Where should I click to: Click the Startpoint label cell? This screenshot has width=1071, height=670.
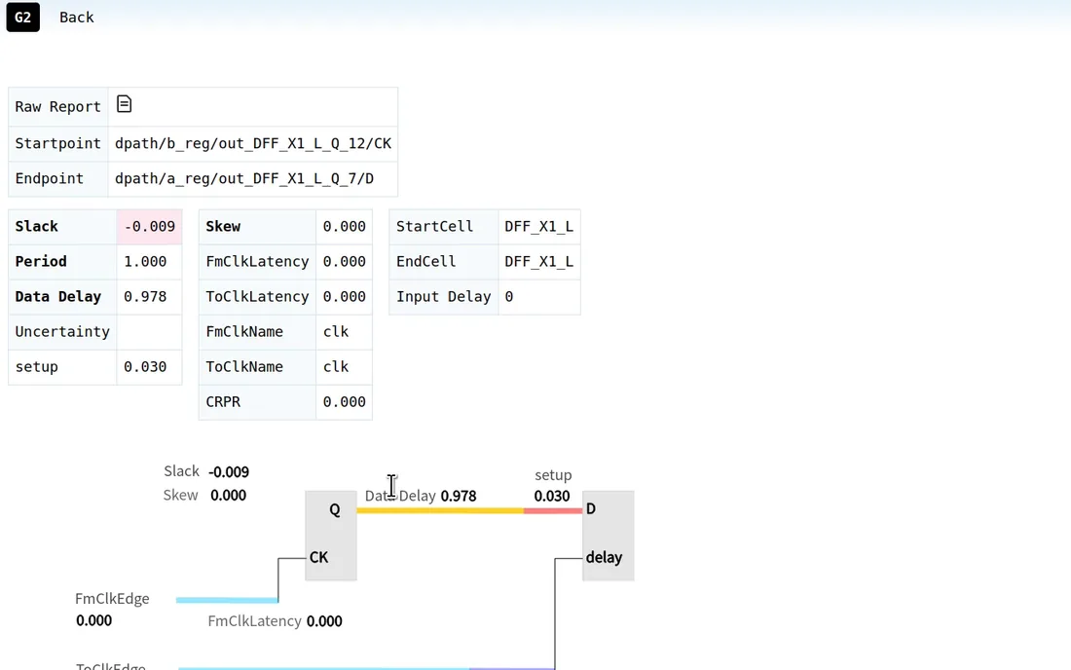[x=58, y=143]
